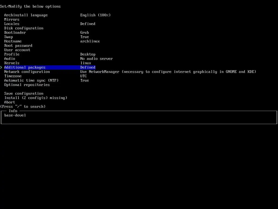Viewport: 278px width, 209px height.
Task: Open the Timezone setting
Action: pyautogui.click(x=13, y=76)
